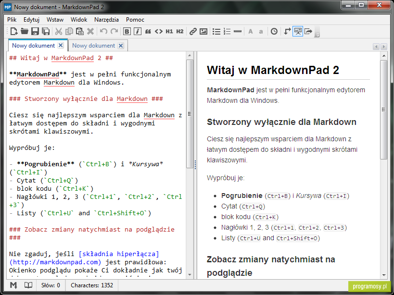Open the Plik menu
This screenshot has height=295, width=394.
click(12, 20)
